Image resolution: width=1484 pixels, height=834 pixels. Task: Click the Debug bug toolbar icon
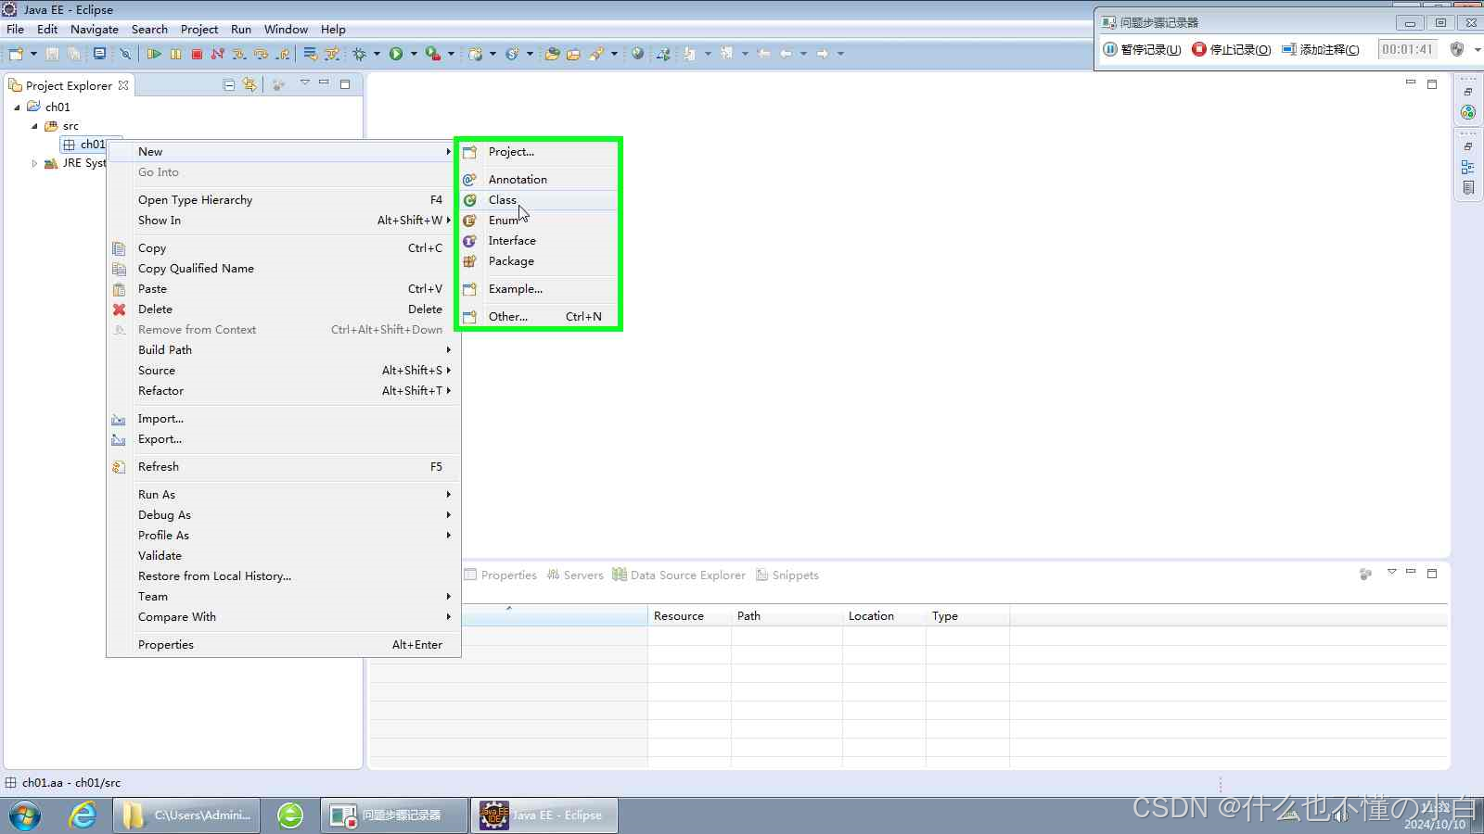(360, 54)
